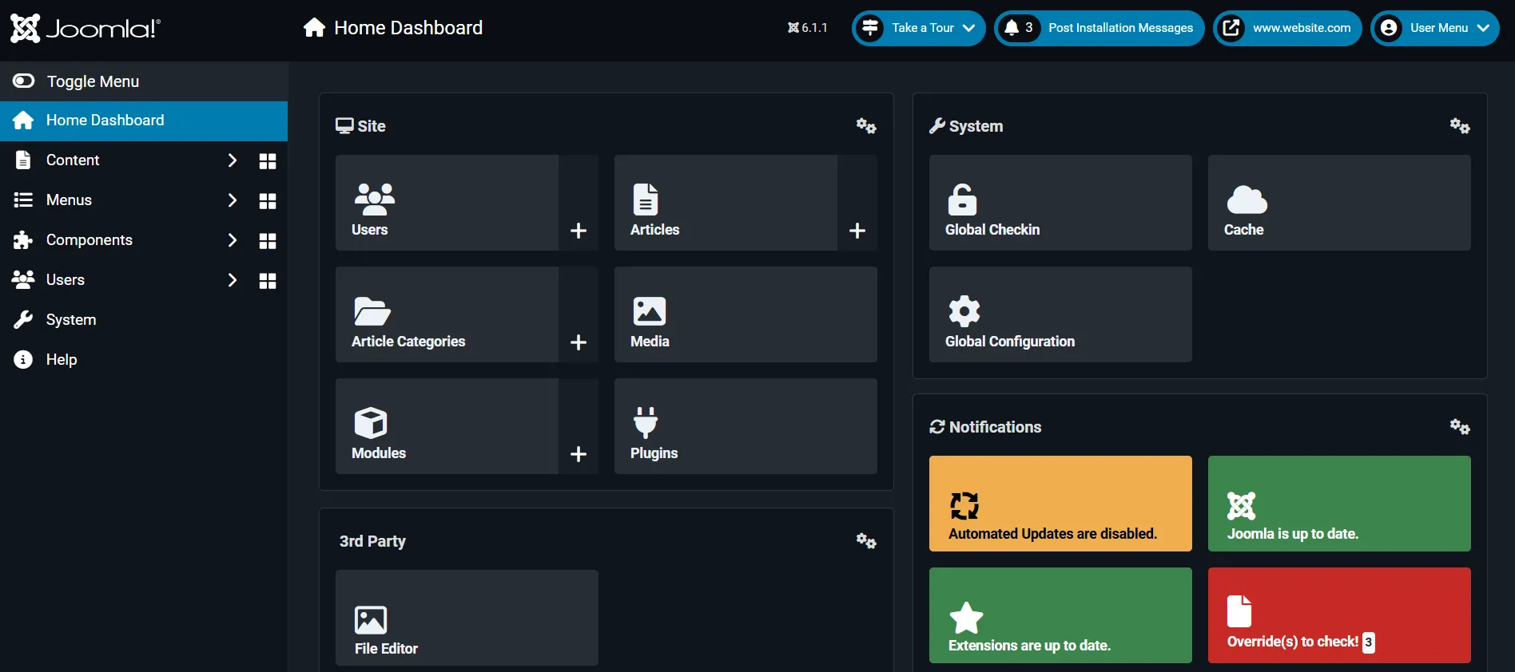The height and width of the screenshot is (672, 1515).
Task: Open the Modules tile
Action: [x=447, y=426]
